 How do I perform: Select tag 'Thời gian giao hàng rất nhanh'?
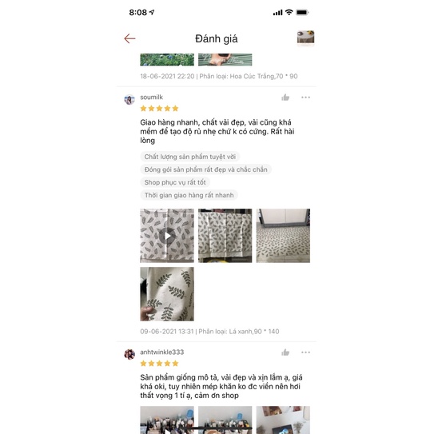click(x=189, y=195)
